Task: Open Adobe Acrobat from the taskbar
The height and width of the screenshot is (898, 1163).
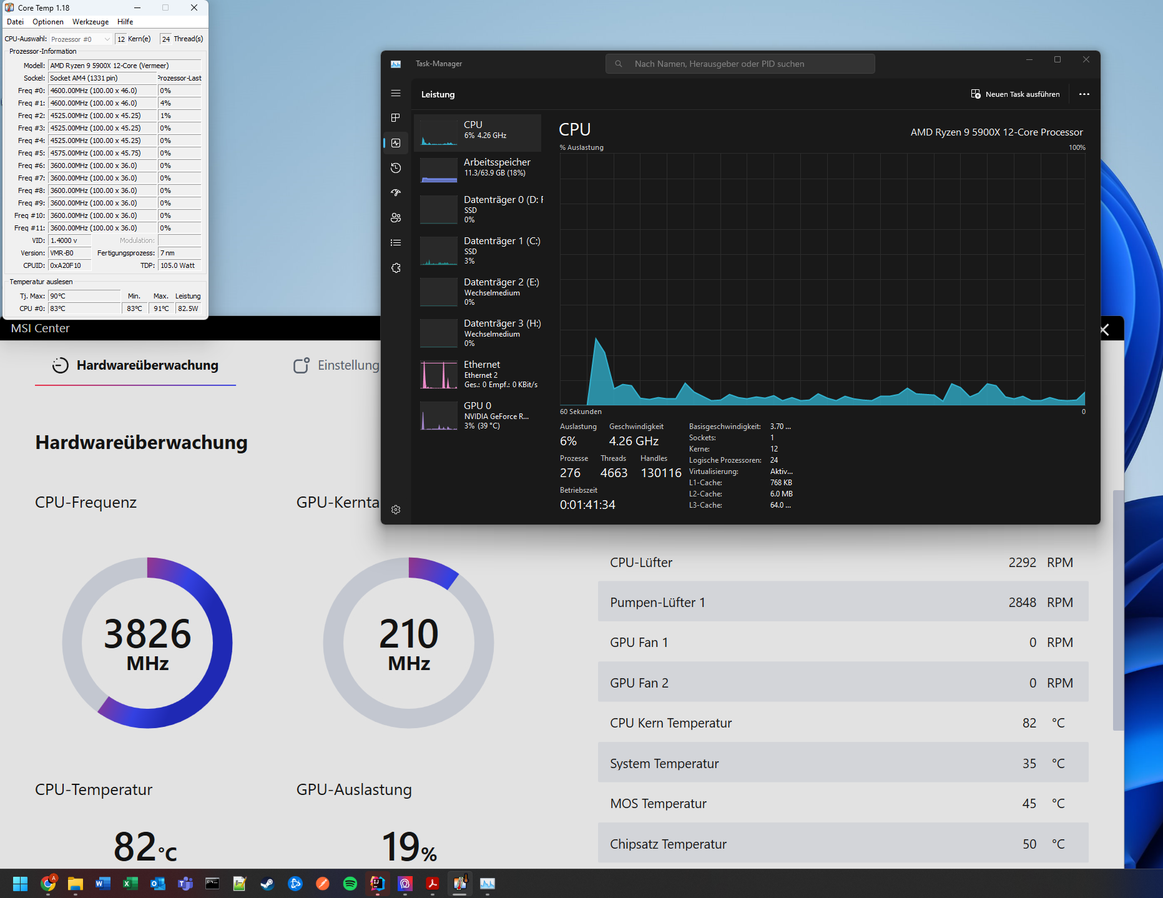Action: [x=433, y=884]
